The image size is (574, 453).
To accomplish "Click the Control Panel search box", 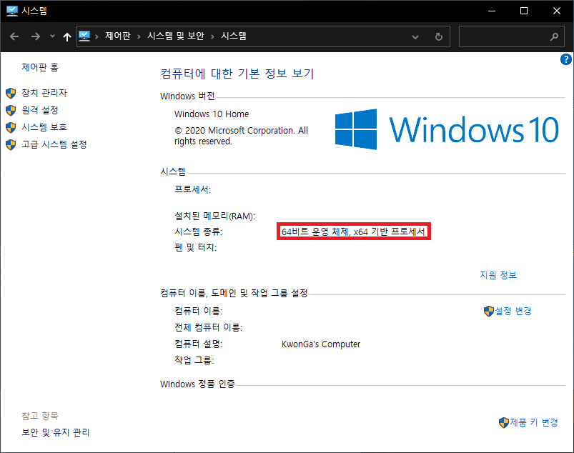I will point(511,36).
